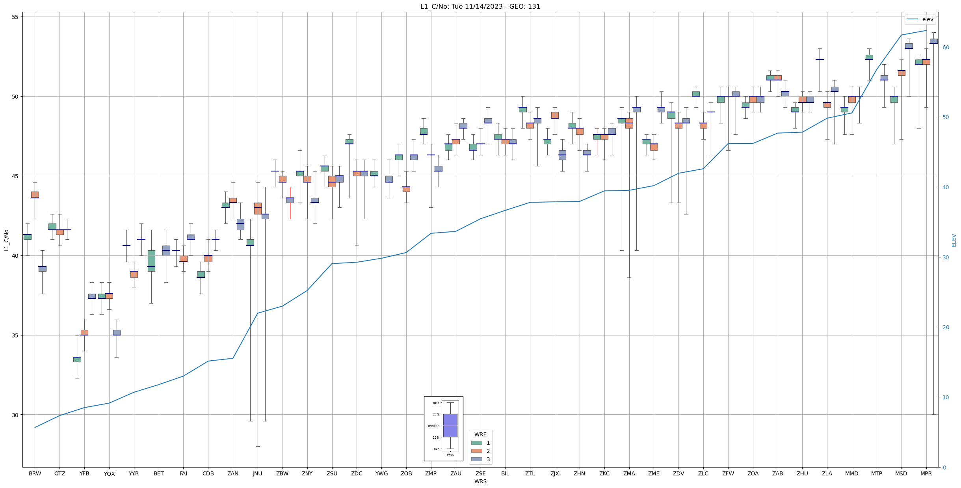Click the BRW x-axis label
This screenshot has height=488, width=961.
pos(35,473)
